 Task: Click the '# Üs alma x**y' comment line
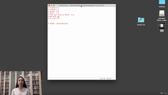coord(54,18)
